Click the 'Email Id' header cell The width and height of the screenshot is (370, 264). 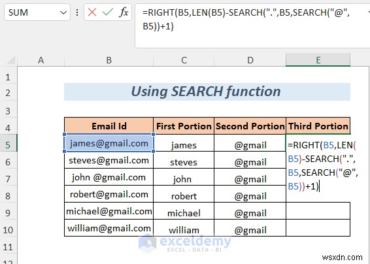click(x=109, y=125)
